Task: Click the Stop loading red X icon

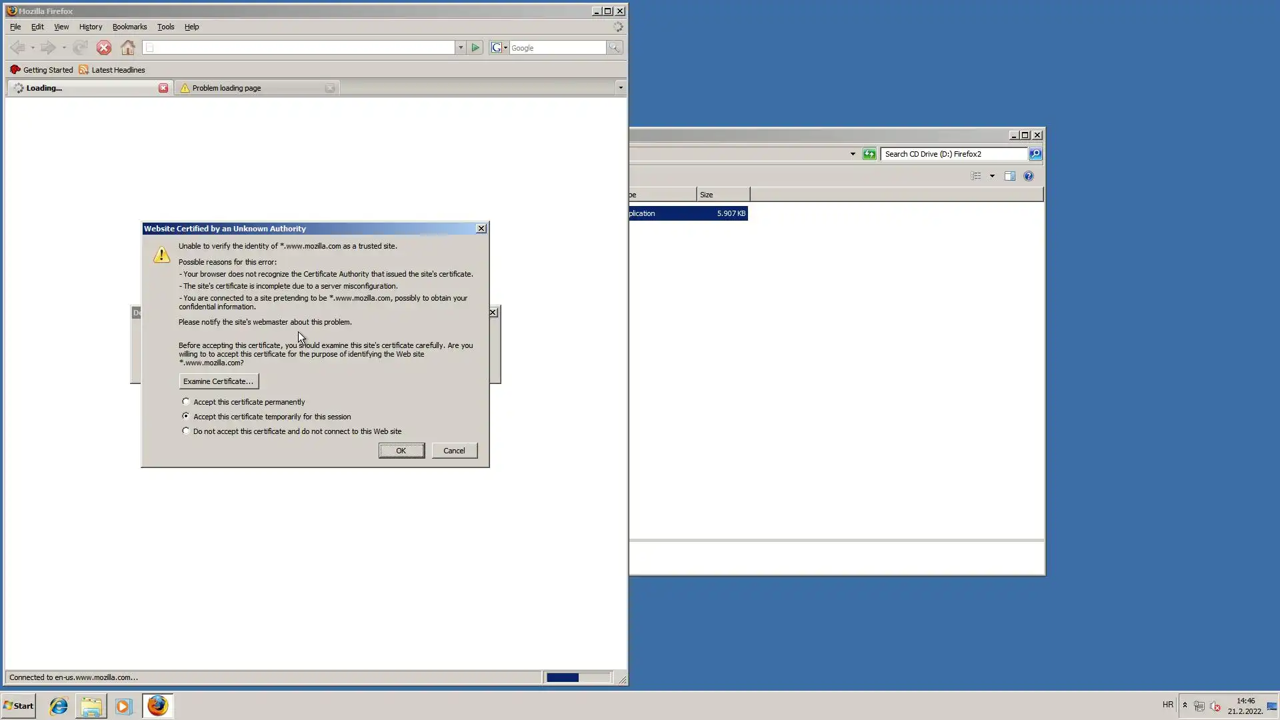Action: click(103, 47)
